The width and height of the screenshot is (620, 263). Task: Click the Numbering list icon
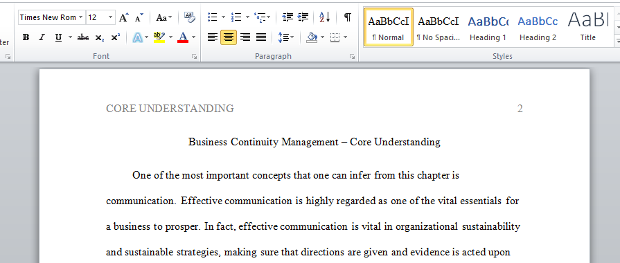pyautogui.click(x=236, y=17)
